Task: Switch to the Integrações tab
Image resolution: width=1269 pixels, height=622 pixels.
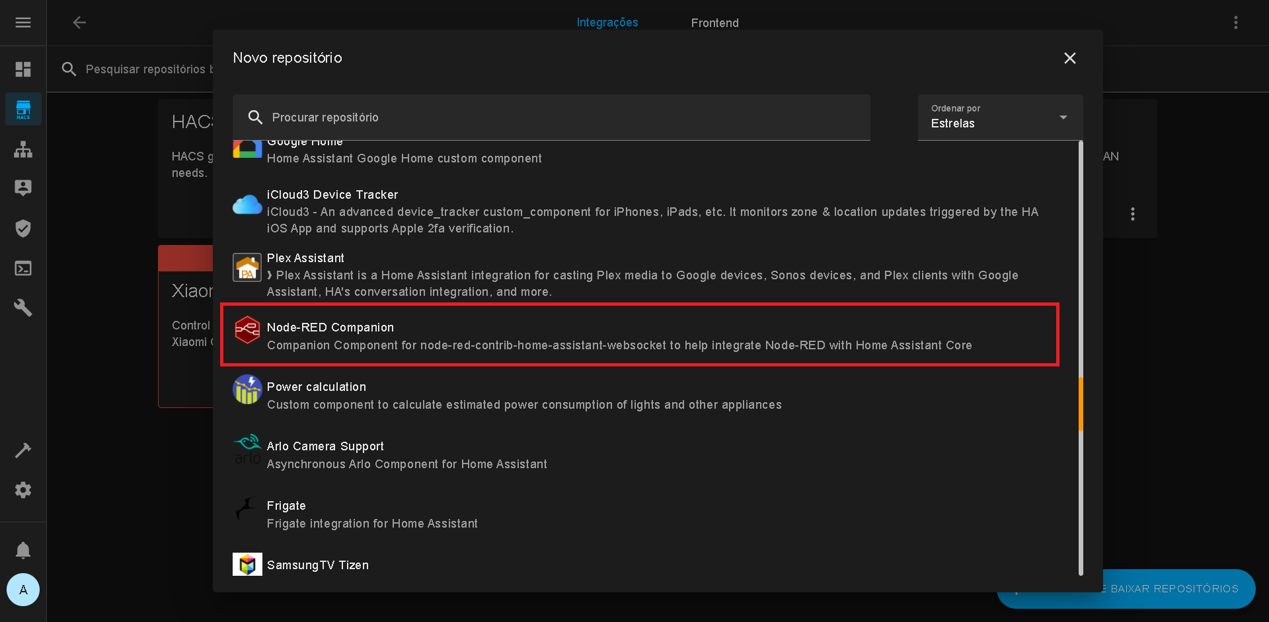Action: pyautogui.click(x=607, y=22)
